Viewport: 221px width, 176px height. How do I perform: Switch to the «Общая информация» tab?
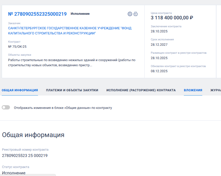tap(20, 90)
